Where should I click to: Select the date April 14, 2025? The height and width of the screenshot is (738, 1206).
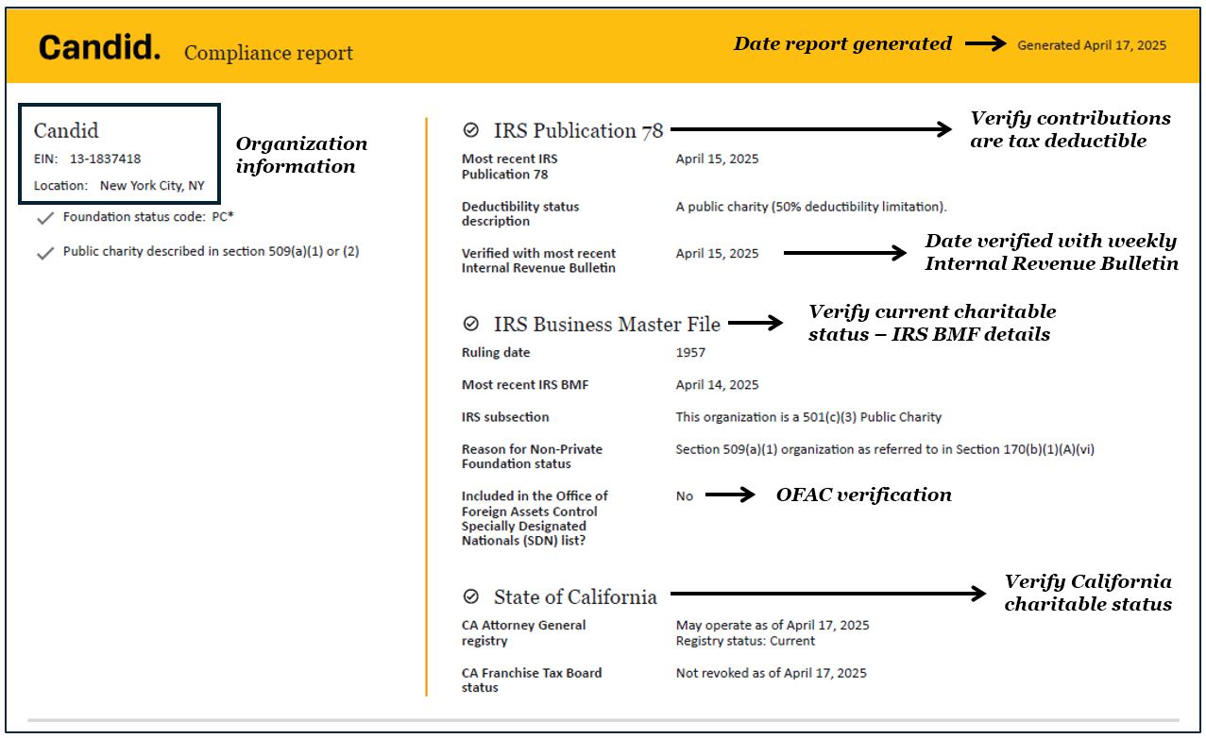tap(717, 385)
